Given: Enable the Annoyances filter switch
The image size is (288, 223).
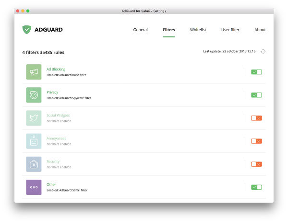Looking at the screenshot, I should pos(256,141).
